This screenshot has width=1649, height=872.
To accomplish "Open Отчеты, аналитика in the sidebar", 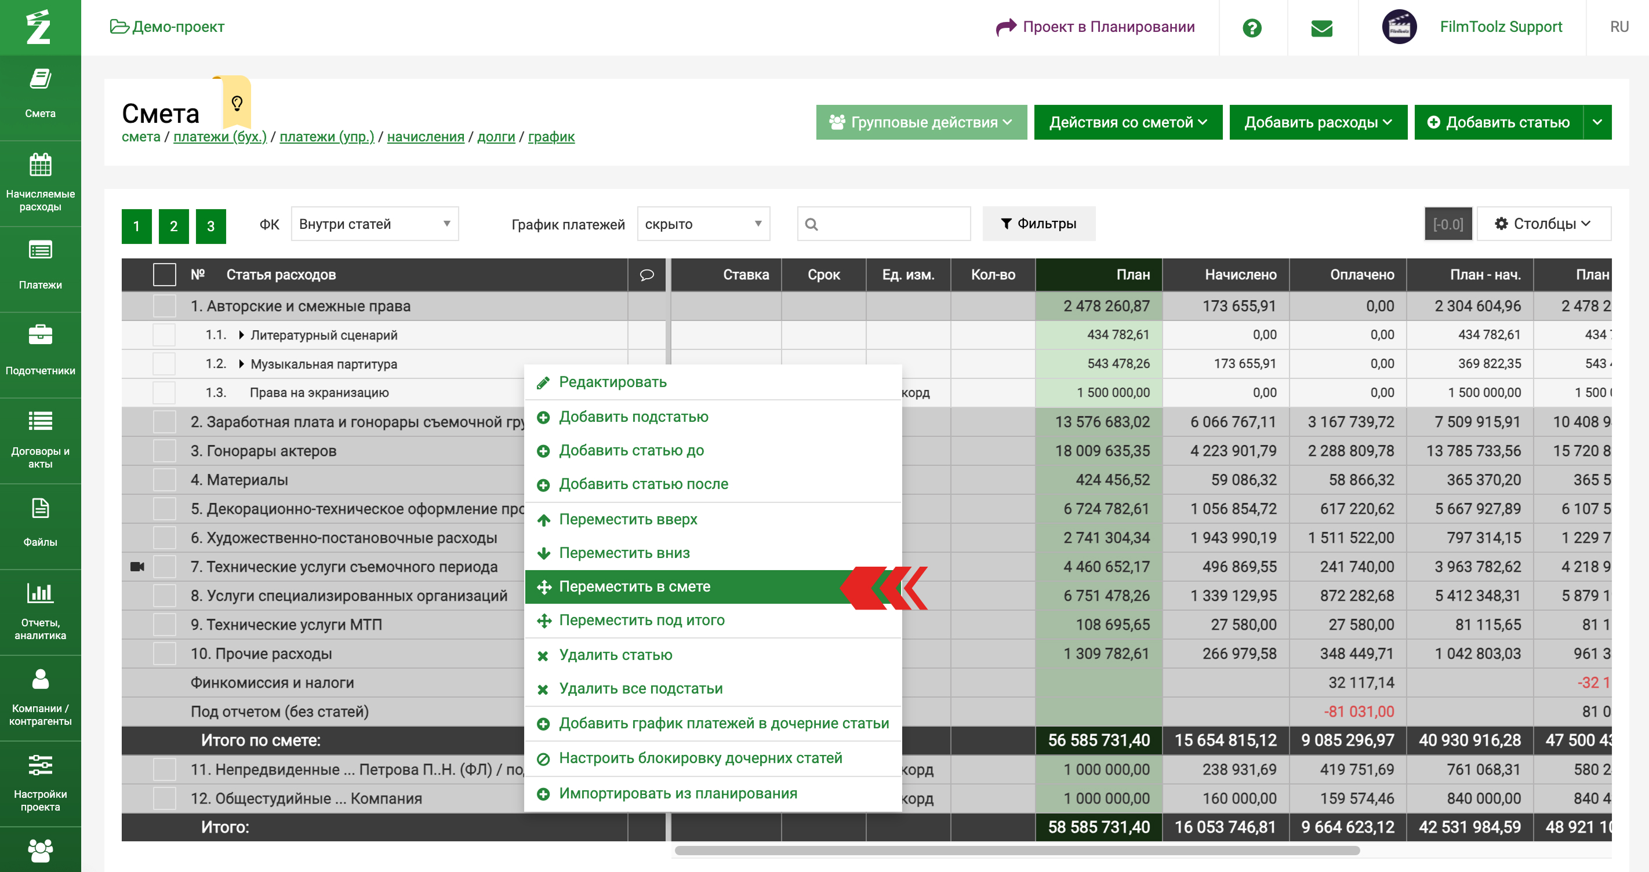I will point(41,612).
